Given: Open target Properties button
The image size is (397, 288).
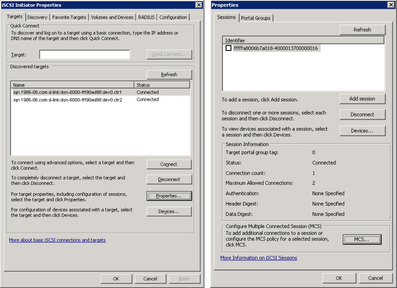Looking at the screenshot, I should 169,196.
